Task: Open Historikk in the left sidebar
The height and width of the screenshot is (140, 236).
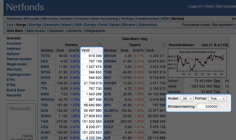Action: point(14,95)
